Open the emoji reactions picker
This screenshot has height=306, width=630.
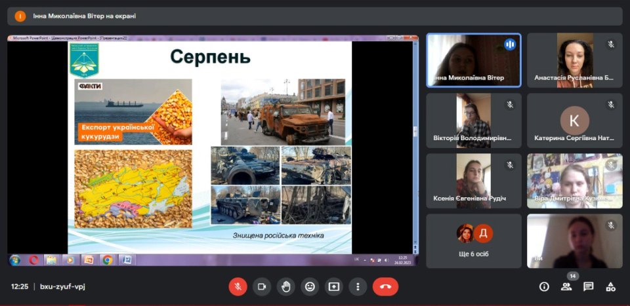310,286
